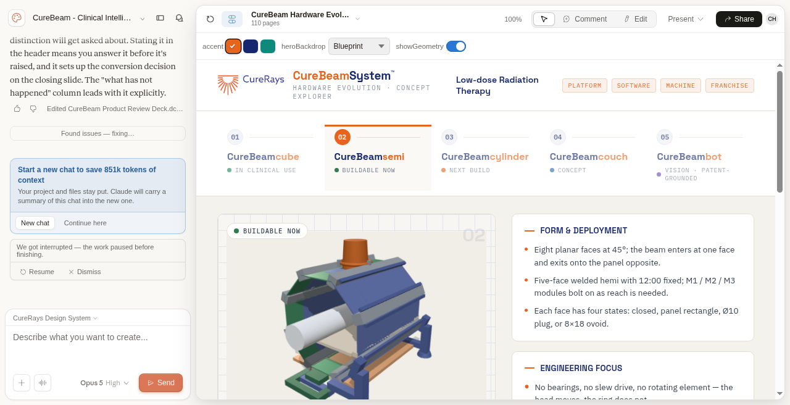Click the 'Found issues — fixing…' status
The height and width of the screenshot is (405, 790).
click(x=98, y=133)
